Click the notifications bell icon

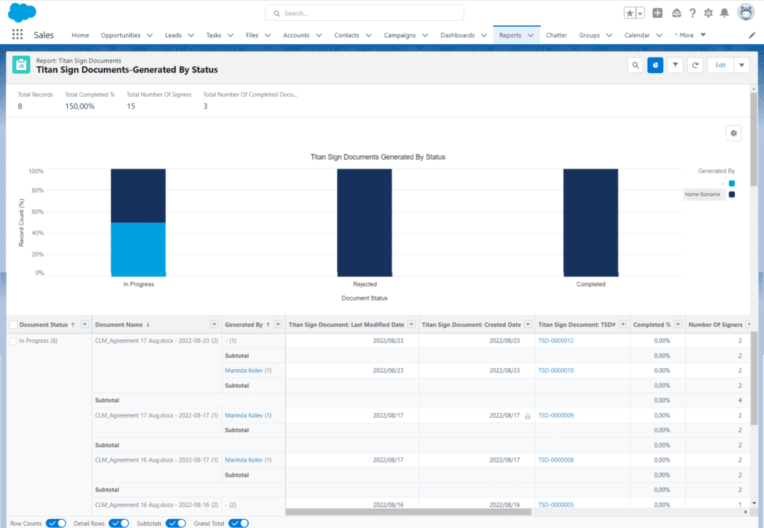pyautogui.click(x=724, y=13)
